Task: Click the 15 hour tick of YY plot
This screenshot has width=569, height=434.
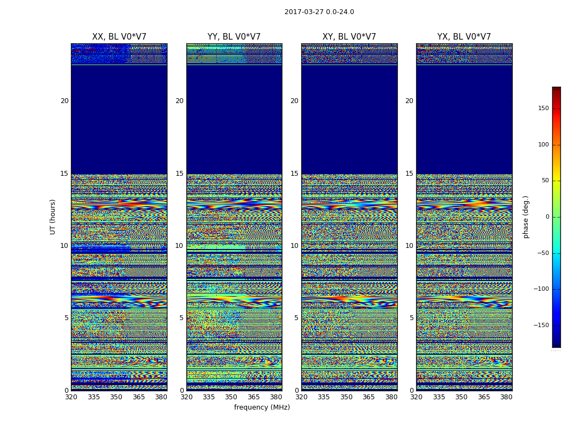Action: point(179,174)
